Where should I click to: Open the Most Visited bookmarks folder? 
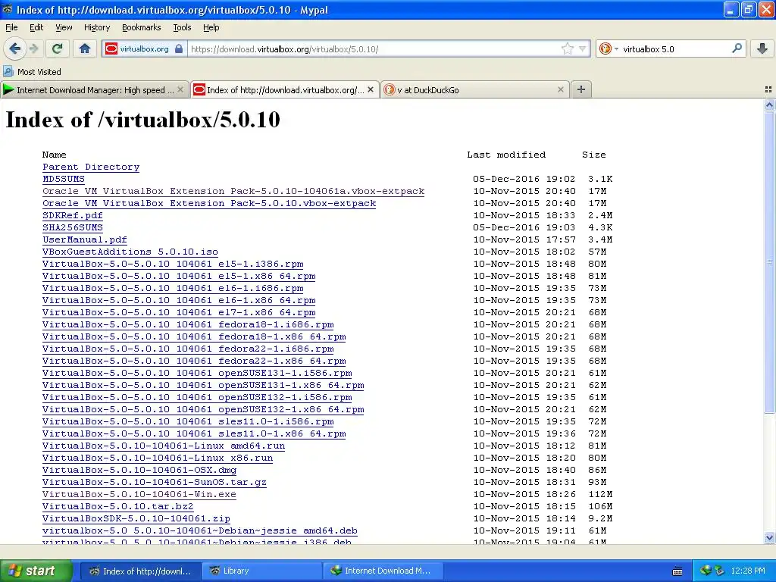[32, 72]
